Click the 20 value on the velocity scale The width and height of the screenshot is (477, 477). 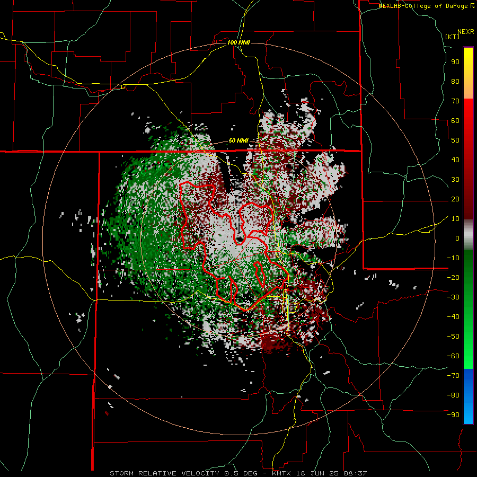(x=455, y=199)
